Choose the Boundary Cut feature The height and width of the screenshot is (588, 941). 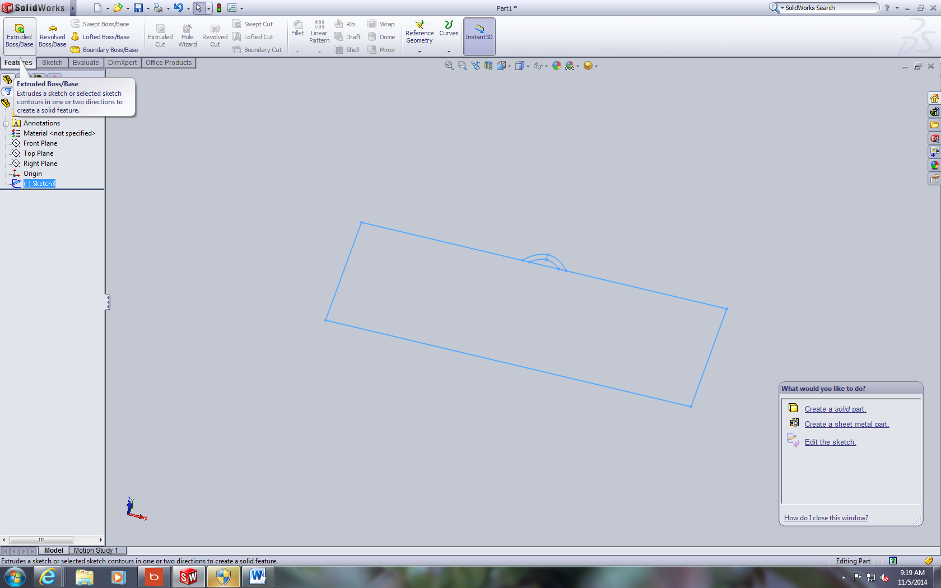tap(257, 50)
